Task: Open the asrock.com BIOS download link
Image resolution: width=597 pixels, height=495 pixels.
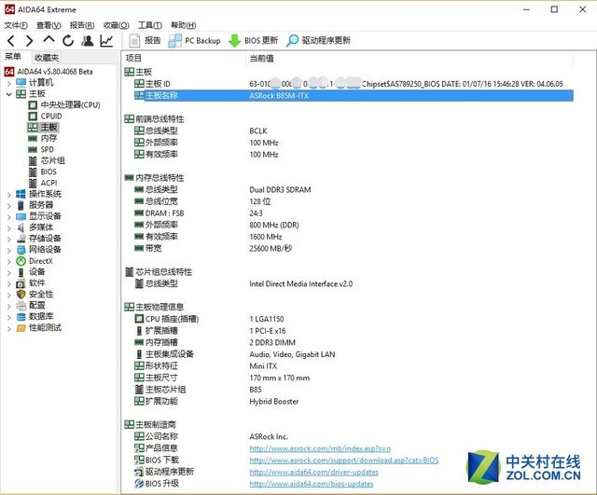Action: pos(343,460)
